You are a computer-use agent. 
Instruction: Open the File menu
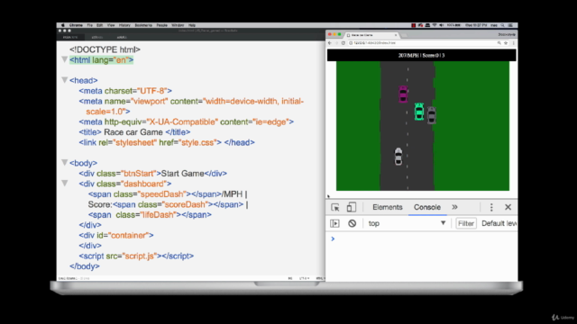(x=89, y=25)
